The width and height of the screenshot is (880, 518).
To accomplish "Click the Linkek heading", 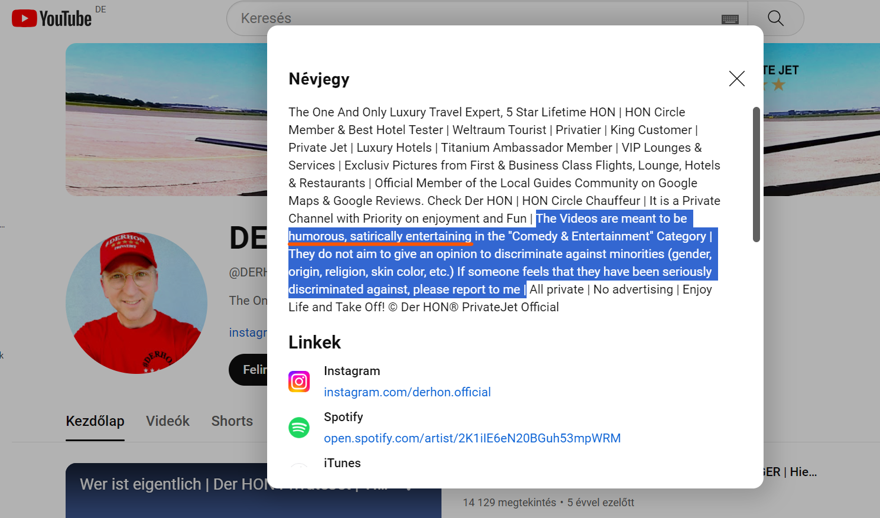I will [x=314, y=343].
